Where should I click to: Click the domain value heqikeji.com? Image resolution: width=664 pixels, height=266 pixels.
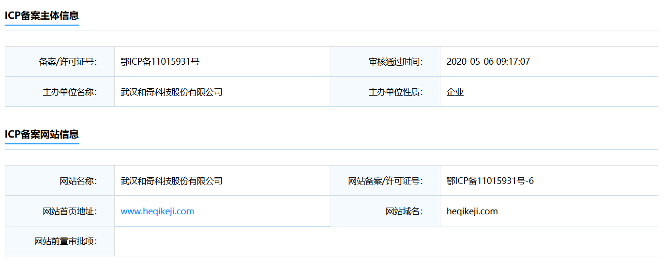click(x=472, y=211)
